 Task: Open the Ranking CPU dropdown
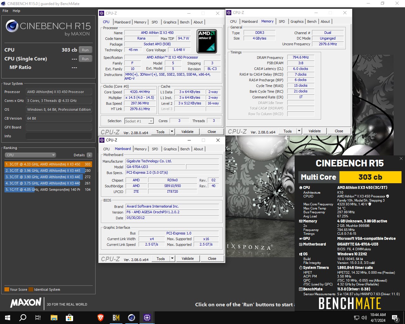pos(30,155)
